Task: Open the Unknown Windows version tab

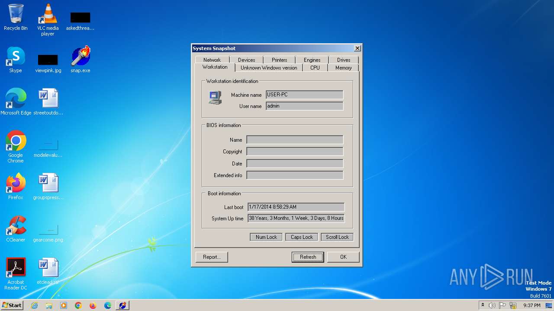Action: [x=269, y=68]
